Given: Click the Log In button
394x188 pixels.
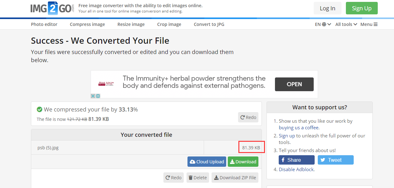Looking at the screenshot, I should tap(327, 8).
